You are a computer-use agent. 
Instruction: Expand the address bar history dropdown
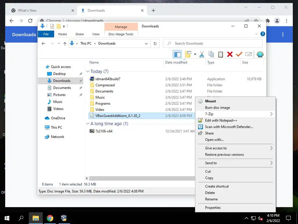(x=146, y=44)
